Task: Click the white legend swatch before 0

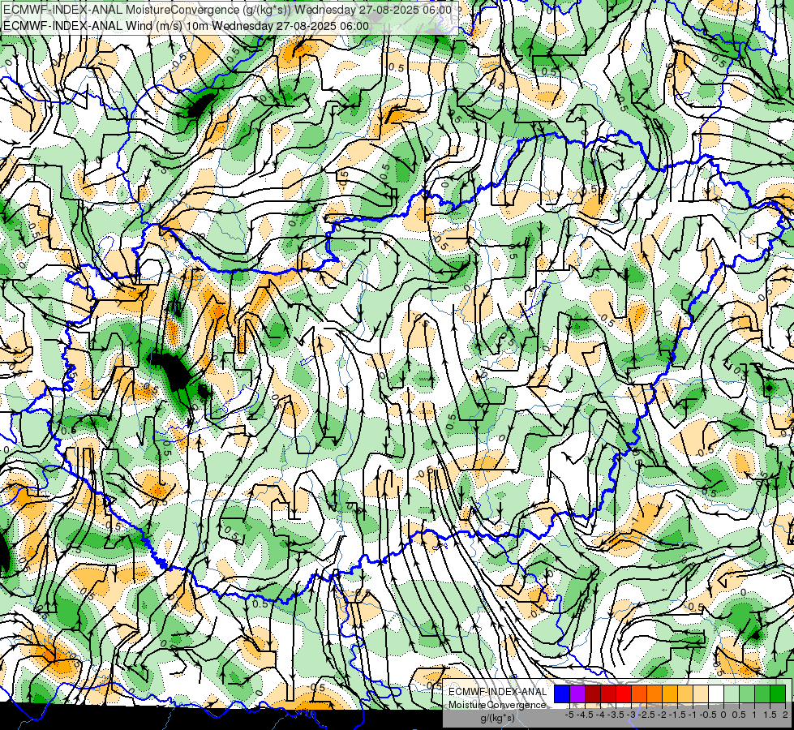Action: [x=716, y=693]
